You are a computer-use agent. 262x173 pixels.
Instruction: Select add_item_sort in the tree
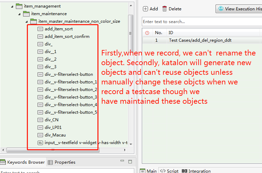[59, 29]
